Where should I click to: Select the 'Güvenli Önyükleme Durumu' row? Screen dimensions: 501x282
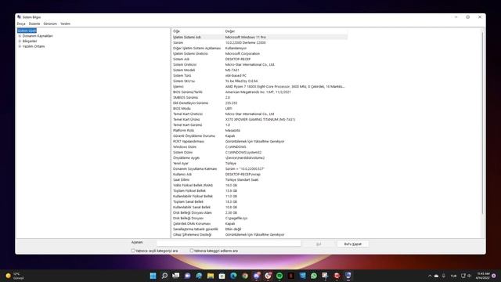point(260,136)
